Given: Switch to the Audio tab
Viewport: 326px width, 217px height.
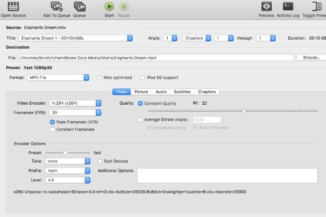Looking at the screenshot, I should tap(161, 92).
